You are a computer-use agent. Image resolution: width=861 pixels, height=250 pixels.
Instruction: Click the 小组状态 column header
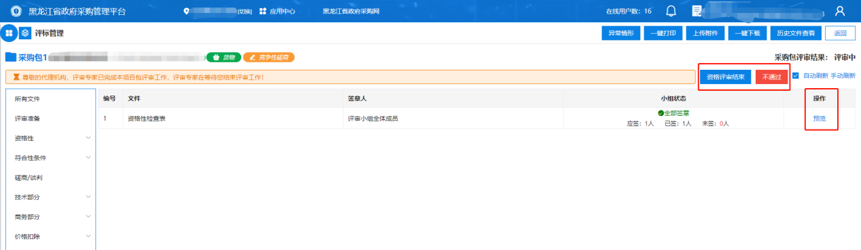[673, 99]
